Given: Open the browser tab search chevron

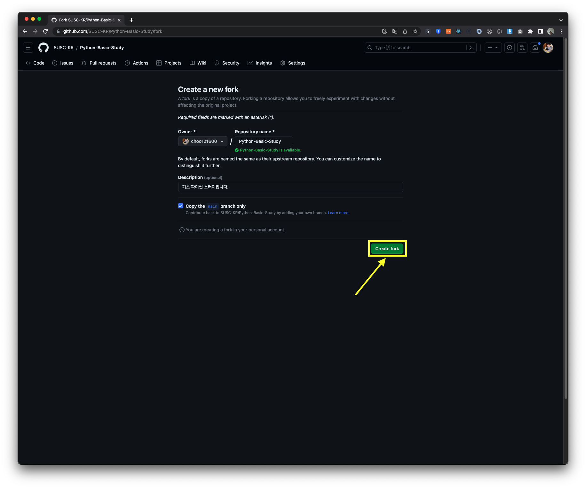Looking at the screenshot, I should point(560,20).
